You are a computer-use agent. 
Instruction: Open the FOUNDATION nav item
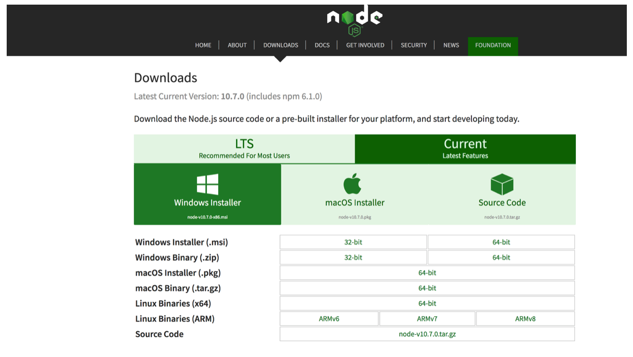[x=493, y=46]
